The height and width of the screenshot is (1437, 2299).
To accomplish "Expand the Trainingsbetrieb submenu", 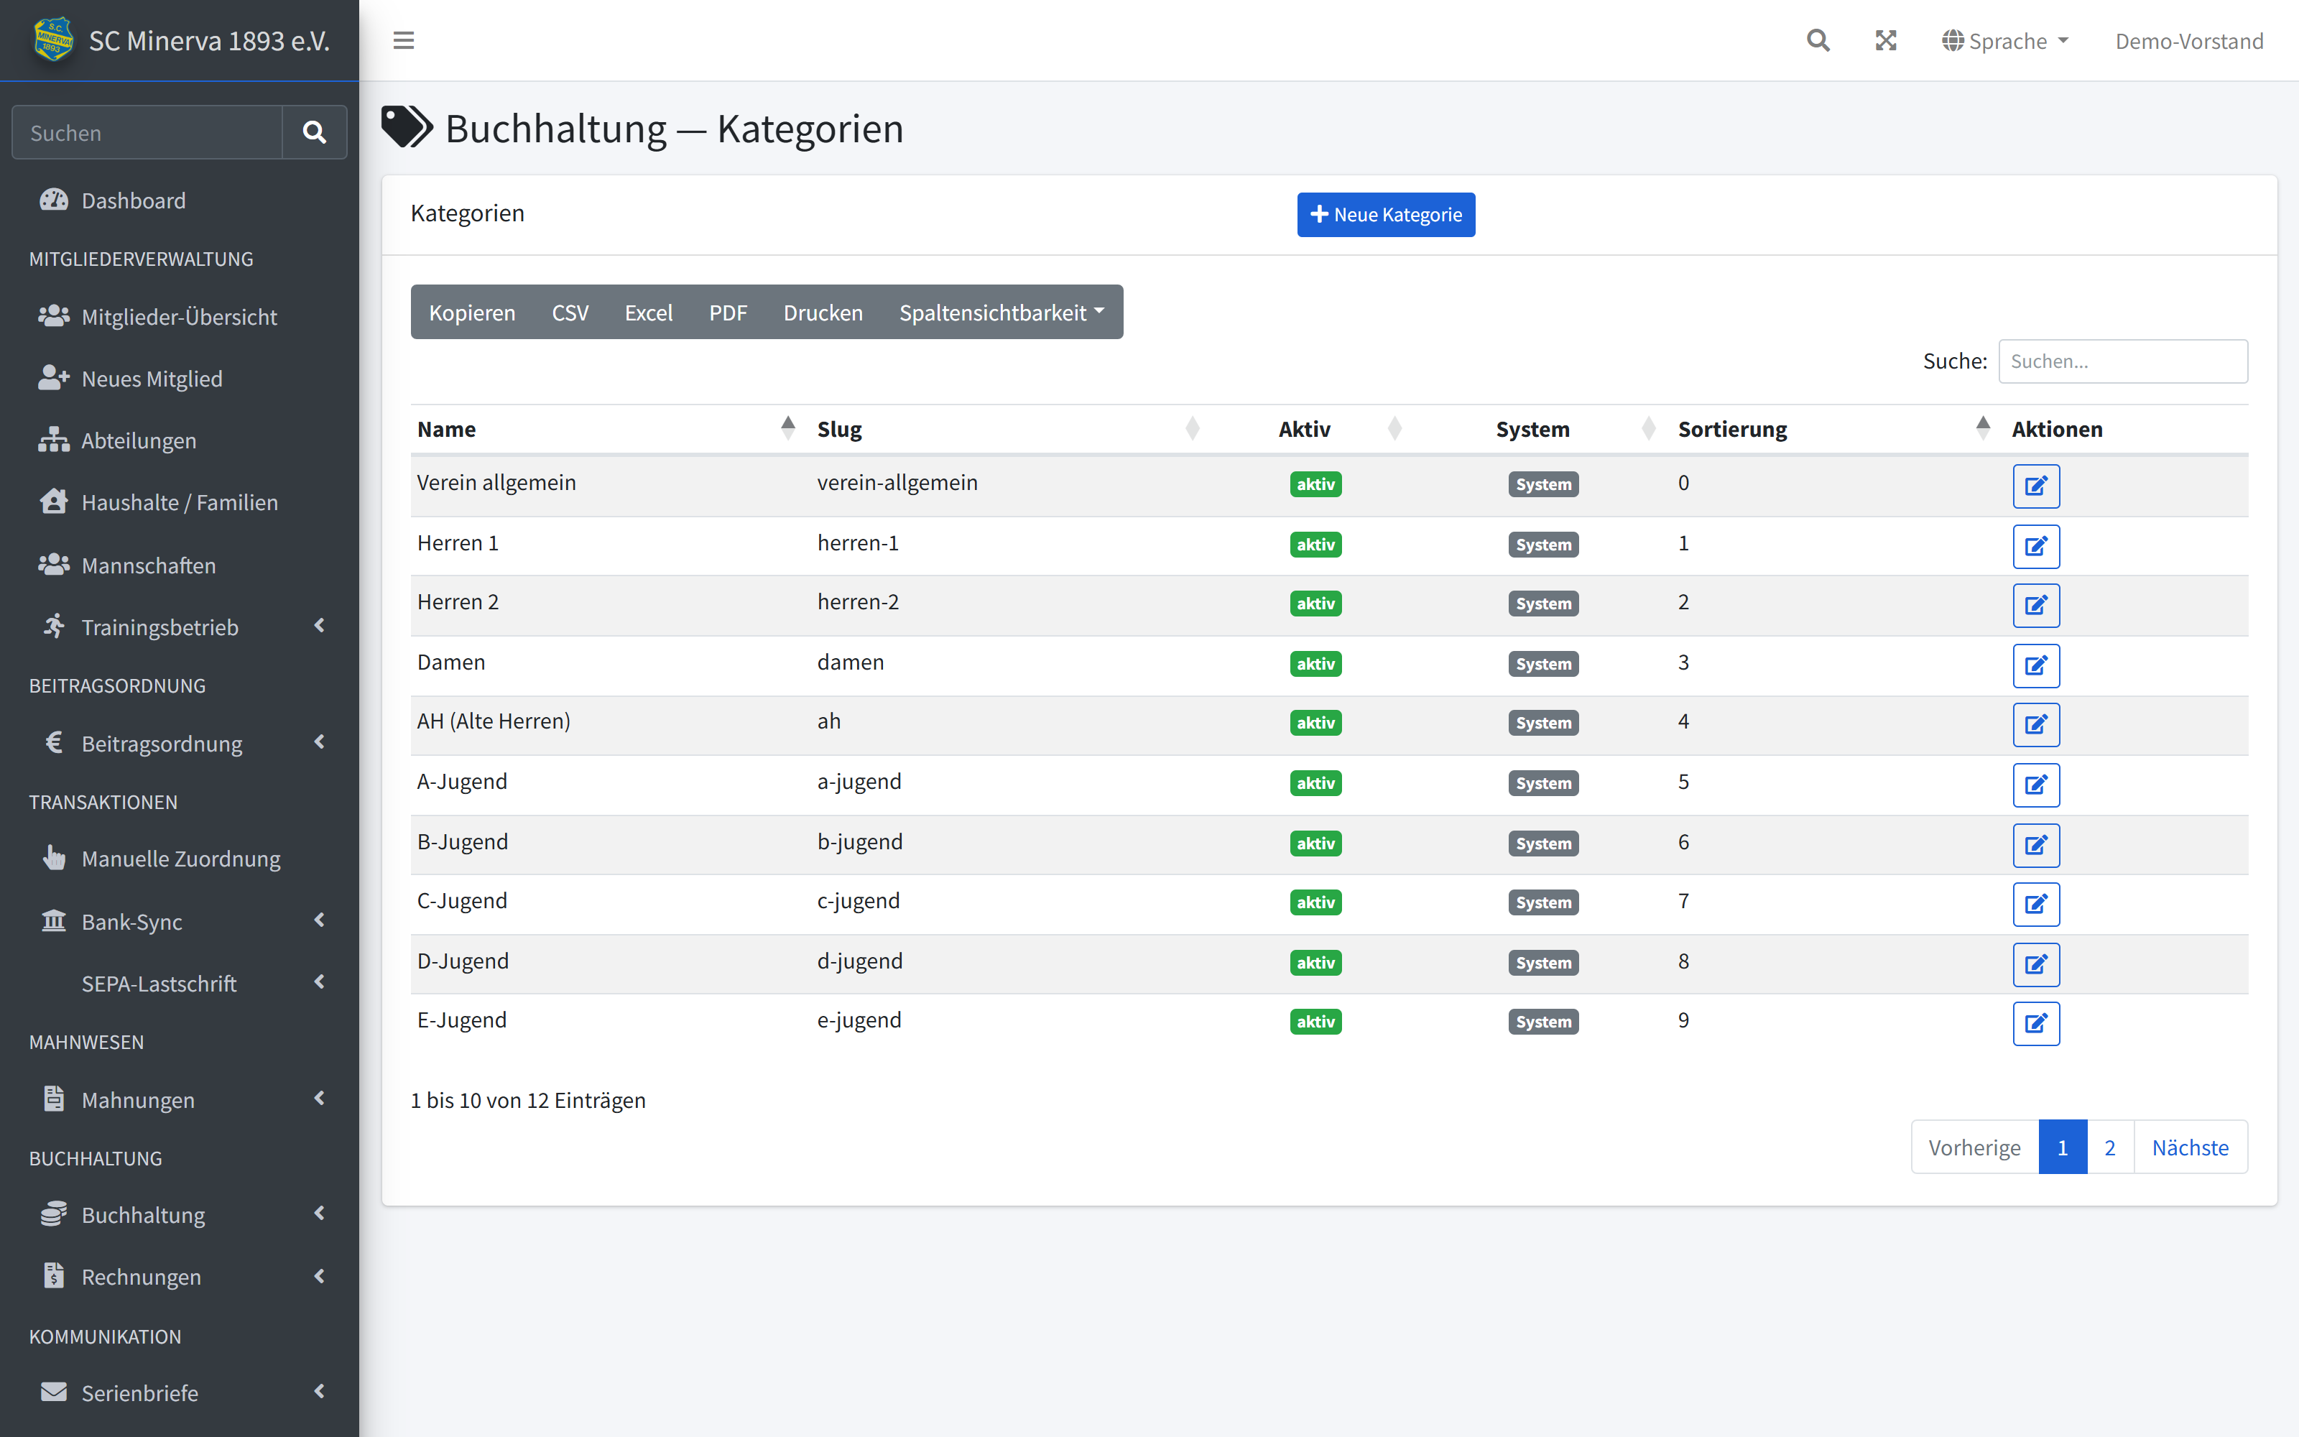I will pos(180,627).
